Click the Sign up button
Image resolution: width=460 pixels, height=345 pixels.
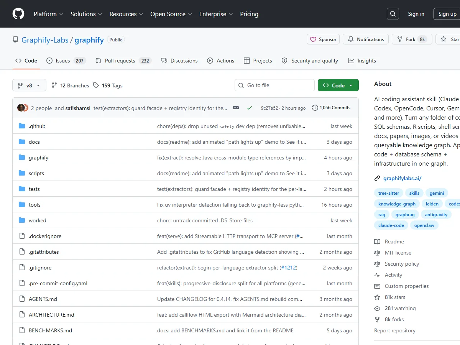click(447, 14)
